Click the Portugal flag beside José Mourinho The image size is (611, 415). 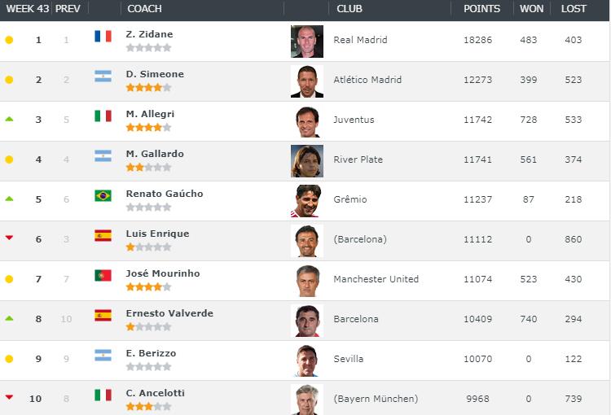click(103, 275)
